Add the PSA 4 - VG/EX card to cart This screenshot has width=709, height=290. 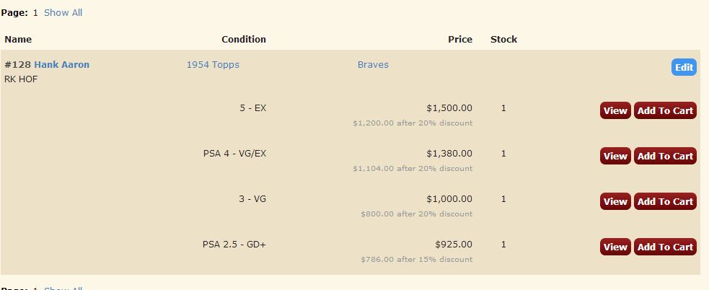pyautogui.click(x=665, y=156)
